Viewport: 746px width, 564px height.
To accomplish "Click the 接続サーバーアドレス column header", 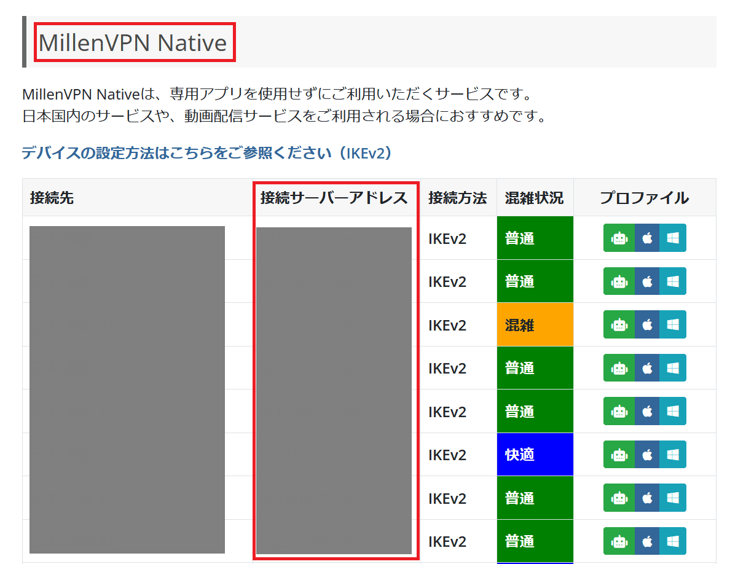I will point(334,198).
